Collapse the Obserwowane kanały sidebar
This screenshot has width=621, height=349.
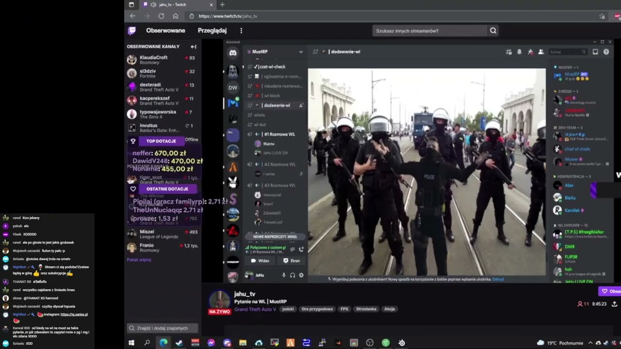click(x=194, y=47)
